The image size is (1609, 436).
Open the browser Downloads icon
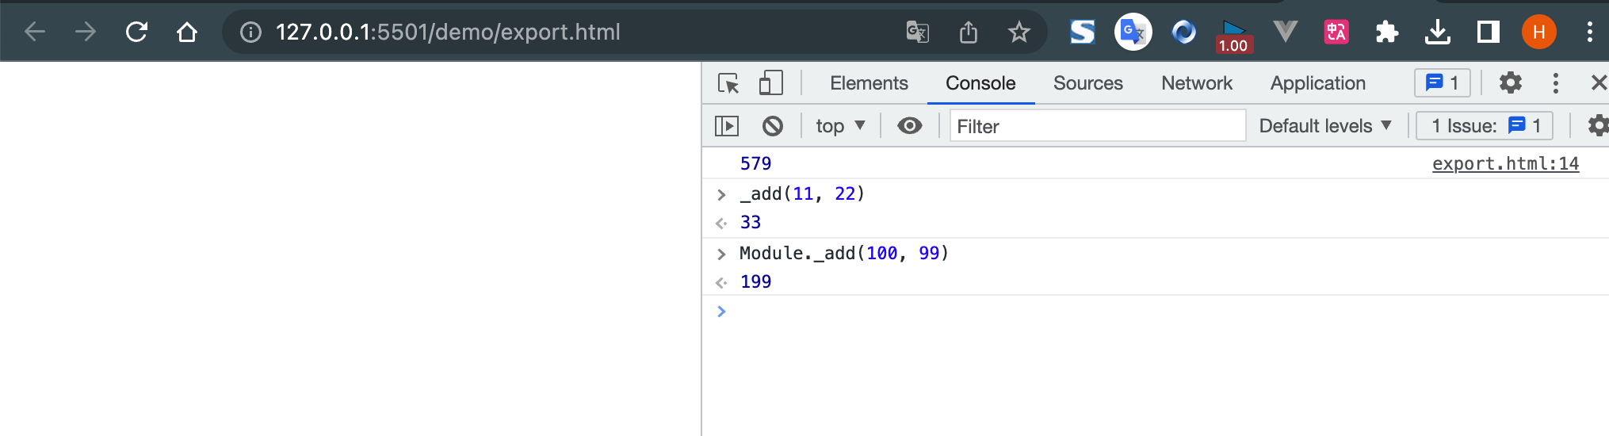click(1437, 32)
